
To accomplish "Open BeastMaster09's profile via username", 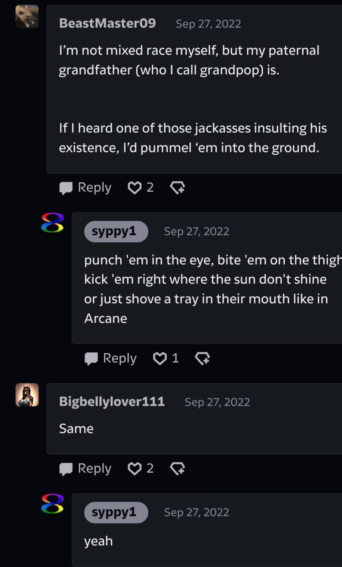I will tap(107, 23).
